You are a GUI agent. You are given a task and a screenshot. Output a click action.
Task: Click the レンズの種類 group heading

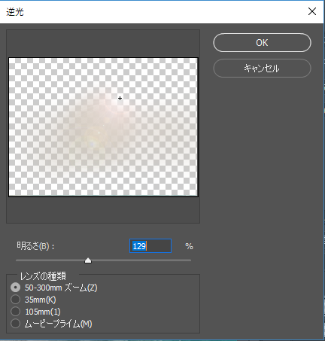43,276
